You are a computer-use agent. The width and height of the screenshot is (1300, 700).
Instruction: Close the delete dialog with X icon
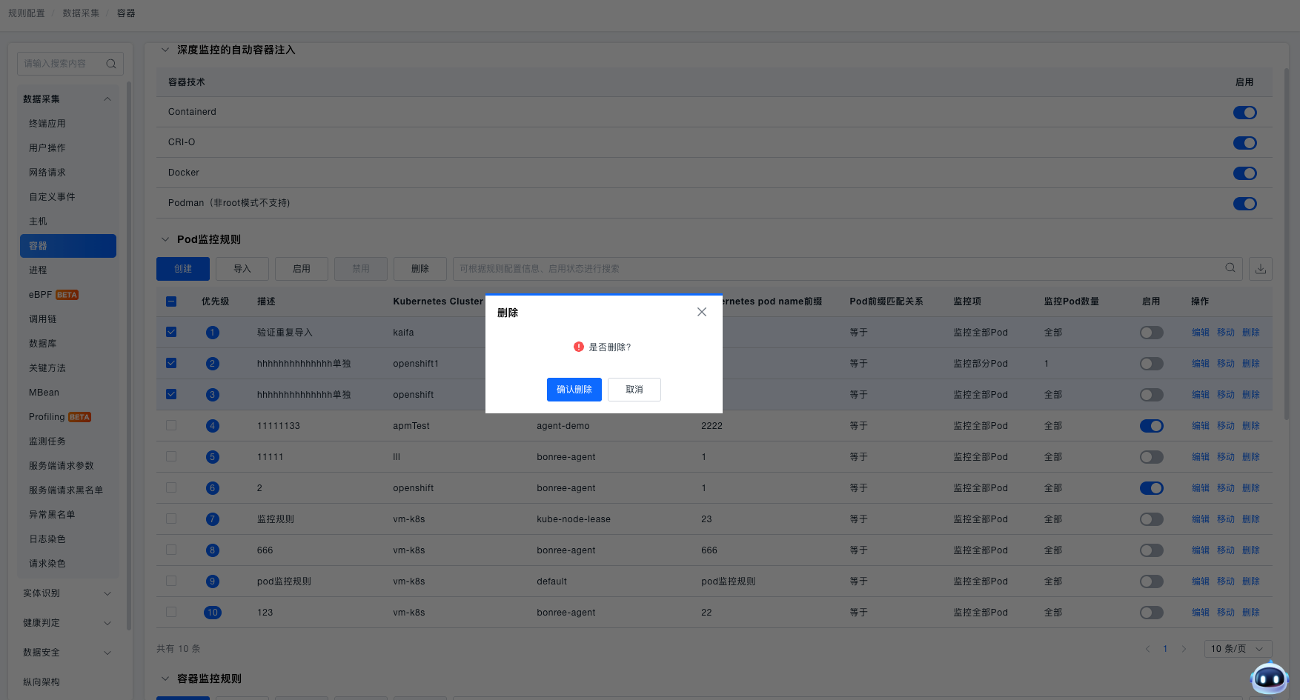point(702,312)
